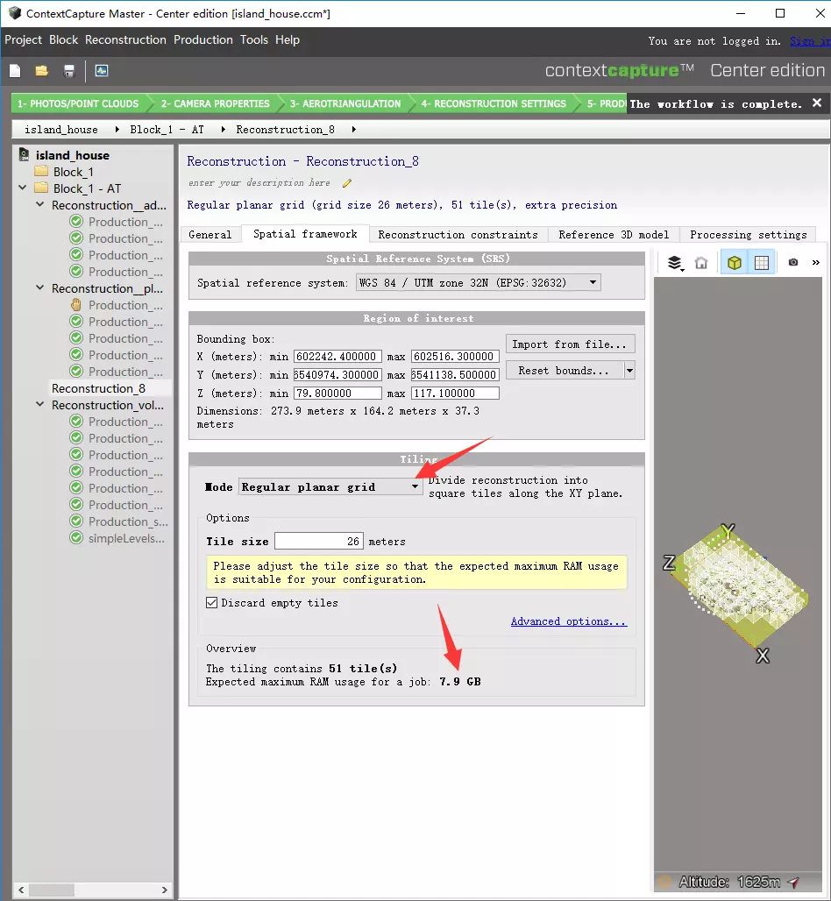Click the X max bounding box field
This screenshot has height=901, width=831.
(455, 356)
